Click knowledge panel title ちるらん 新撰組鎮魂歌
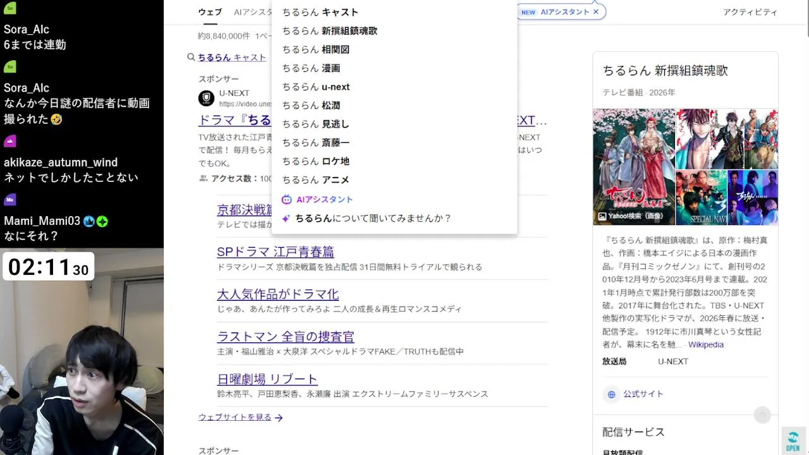 pos(665,70)
